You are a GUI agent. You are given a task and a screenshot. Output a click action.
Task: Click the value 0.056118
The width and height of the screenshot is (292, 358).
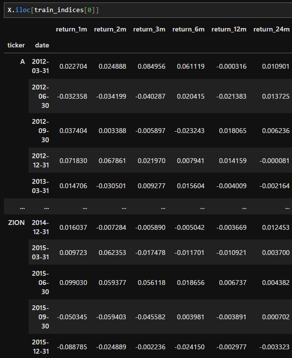pos(152,283)
